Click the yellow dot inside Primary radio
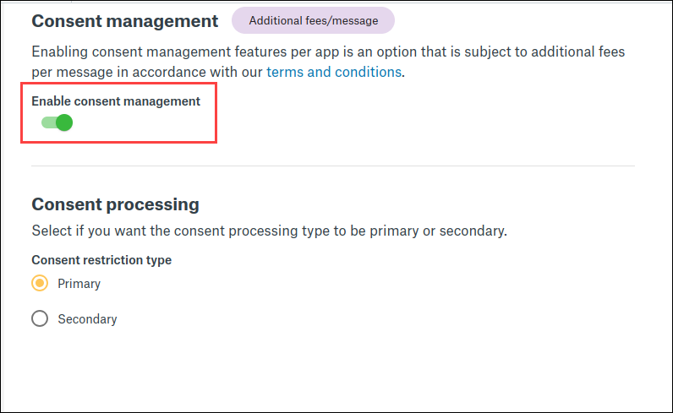 pos(40,284)
